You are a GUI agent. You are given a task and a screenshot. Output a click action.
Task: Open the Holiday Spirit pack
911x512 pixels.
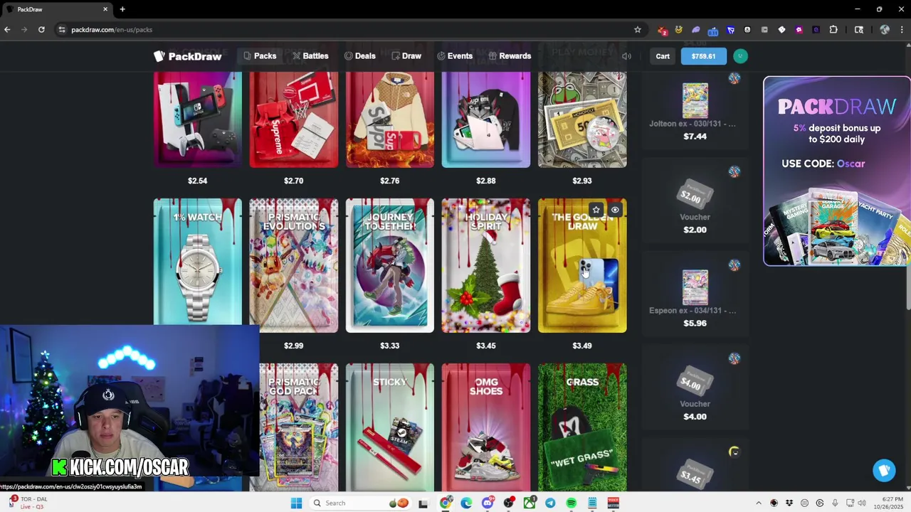(485, 265)
